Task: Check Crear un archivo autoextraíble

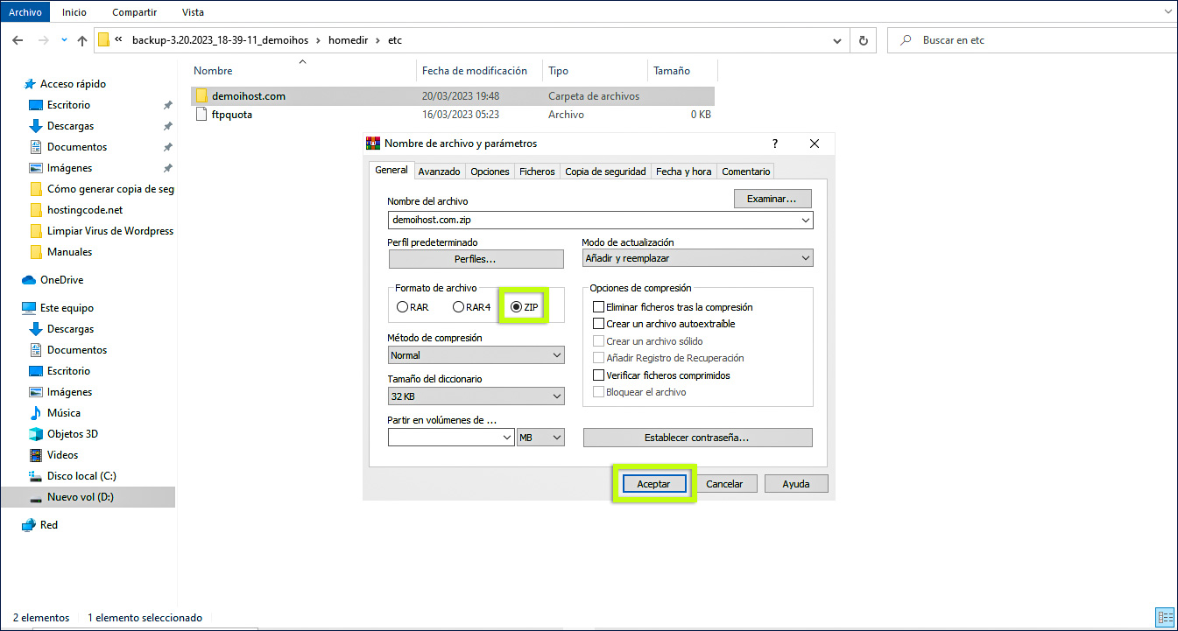Action: pyautogui.click(x=599, y=324)
